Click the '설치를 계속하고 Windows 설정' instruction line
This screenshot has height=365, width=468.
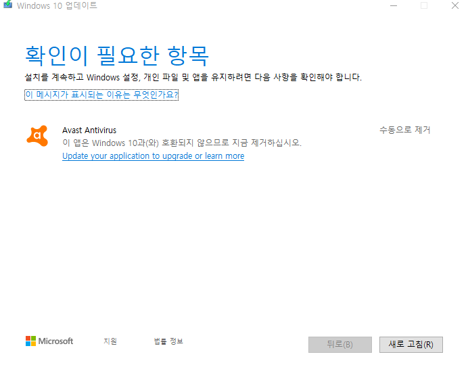(193, 78)
